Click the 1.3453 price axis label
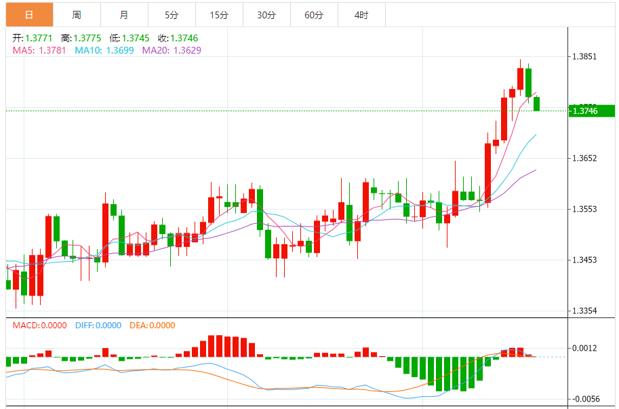Image resolution: width=619 pixels, height=409 pixels. [584, 260]
